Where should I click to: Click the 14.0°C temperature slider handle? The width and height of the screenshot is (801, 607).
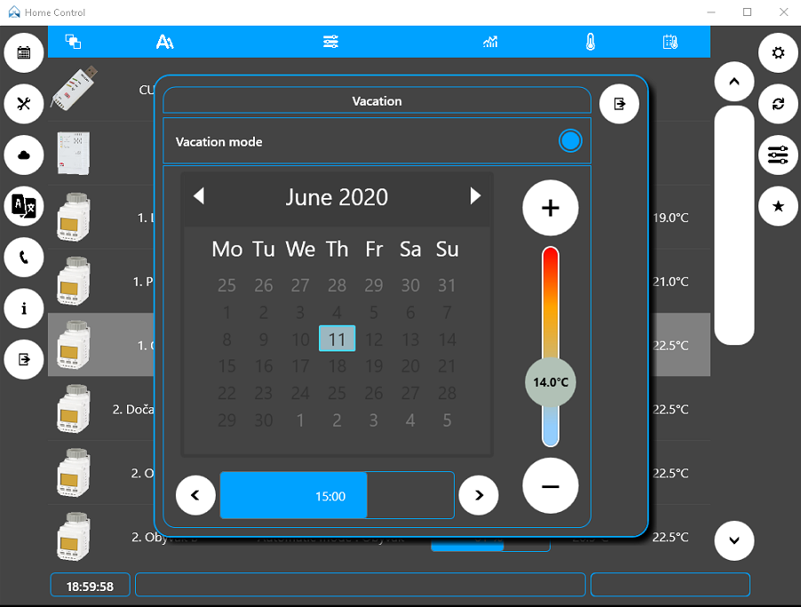click(551, 382)
